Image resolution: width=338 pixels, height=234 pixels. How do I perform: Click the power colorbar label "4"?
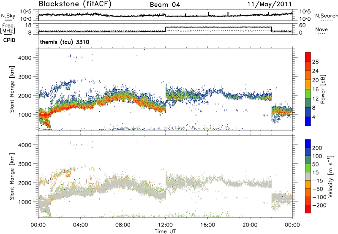314,117
